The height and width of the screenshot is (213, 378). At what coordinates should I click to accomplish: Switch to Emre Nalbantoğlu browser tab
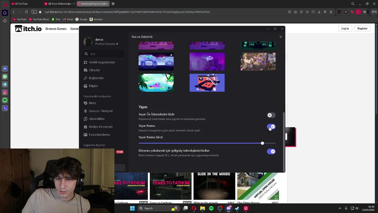60,4
